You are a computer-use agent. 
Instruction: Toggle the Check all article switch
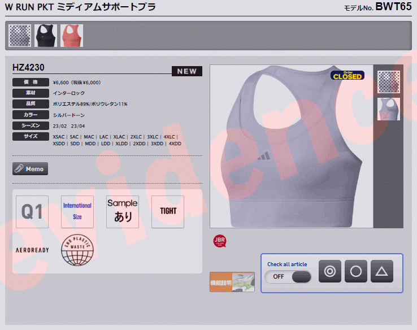point(288,277)
